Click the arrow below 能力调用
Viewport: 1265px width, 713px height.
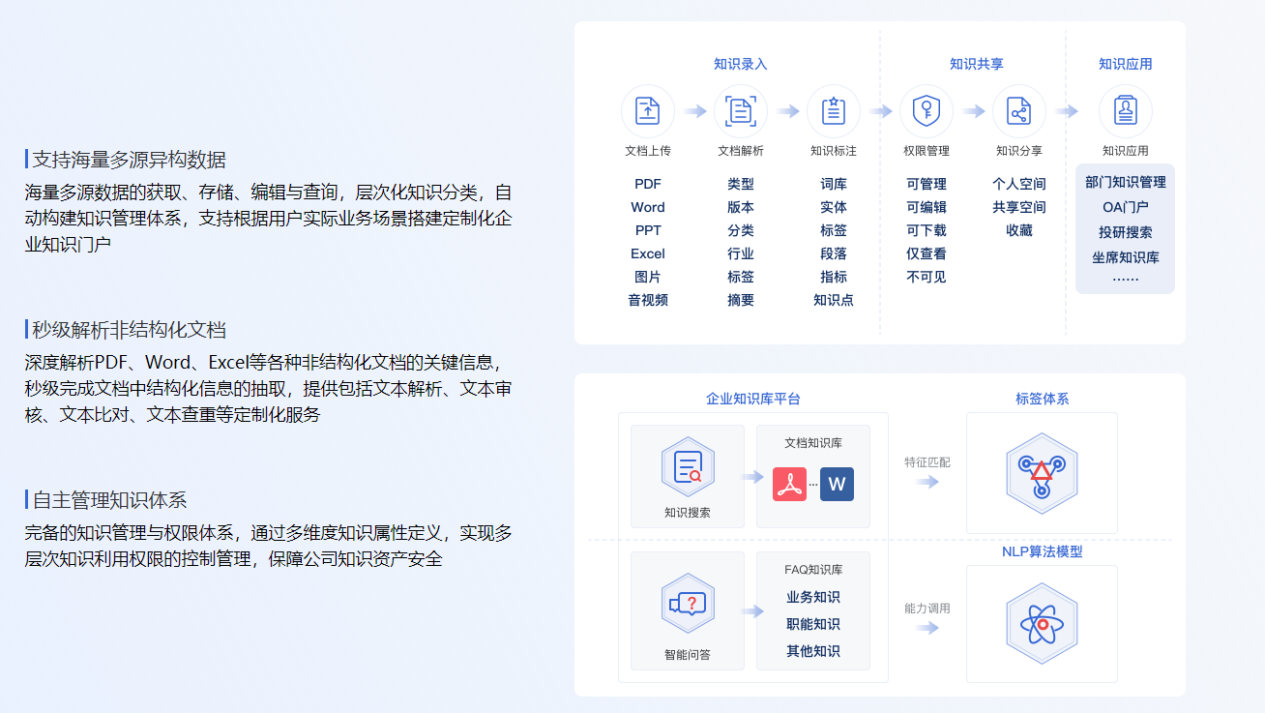click(x=927, y=628)
